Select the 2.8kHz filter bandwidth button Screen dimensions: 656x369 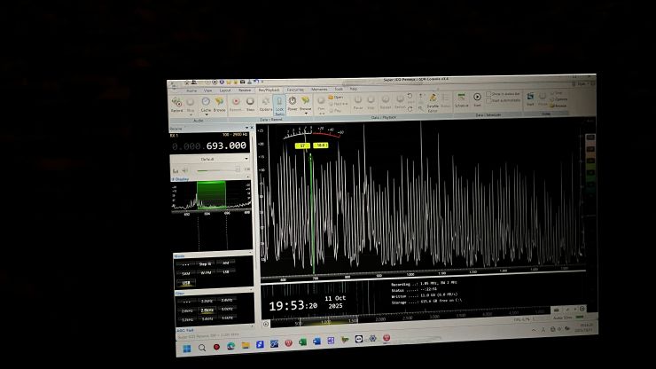[x=207, y=310]
